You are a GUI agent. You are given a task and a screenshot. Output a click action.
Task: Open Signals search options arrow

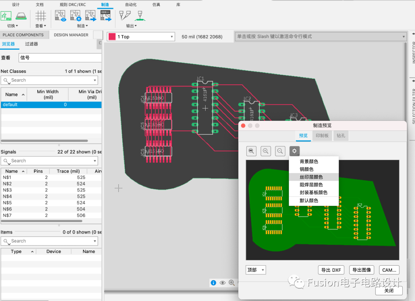(x=95, y=161)
